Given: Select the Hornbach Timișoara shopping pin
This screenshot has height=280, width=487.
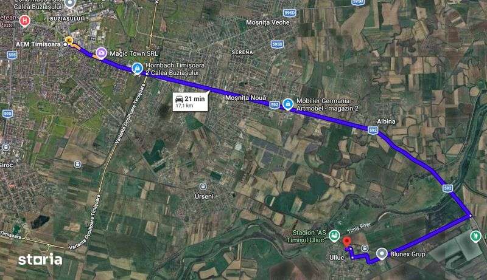Looking at the screenshot, I should (137, 69).
